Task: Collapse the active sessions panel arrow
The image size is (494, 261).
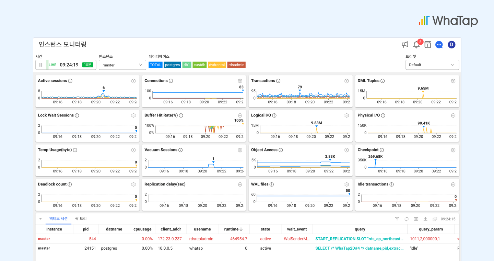Action: pos(40,219)
